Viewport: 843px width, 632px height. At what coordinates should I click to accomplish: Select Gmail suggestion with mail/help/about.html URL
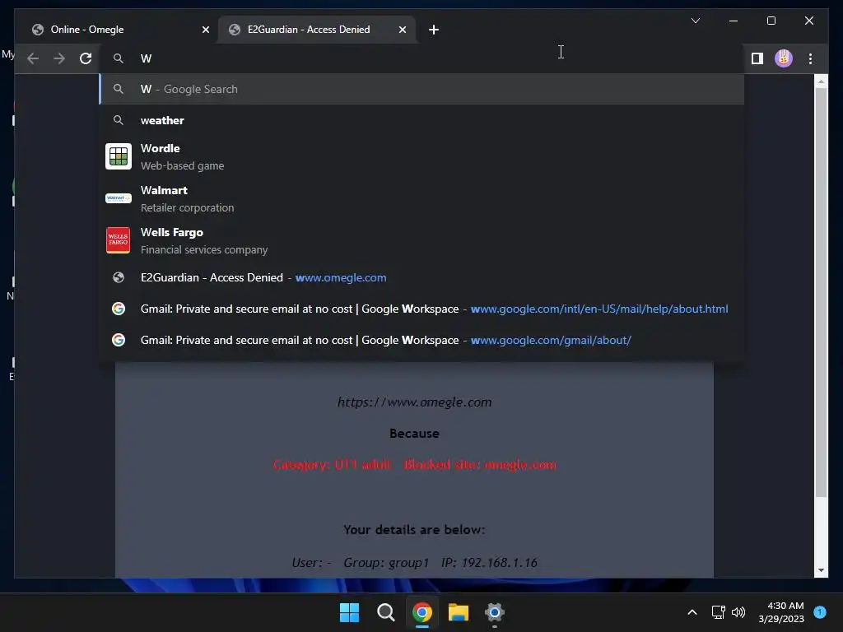(421, 309)
